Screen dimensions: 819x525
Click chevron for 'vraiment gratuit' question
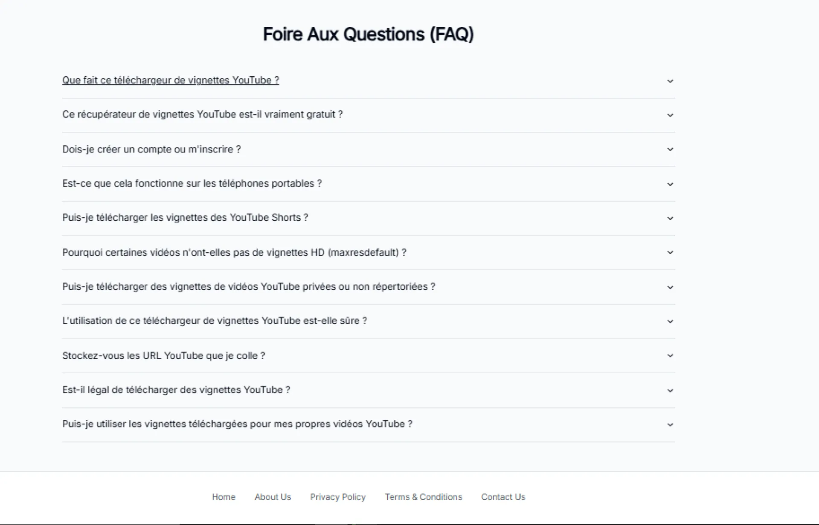670,115
